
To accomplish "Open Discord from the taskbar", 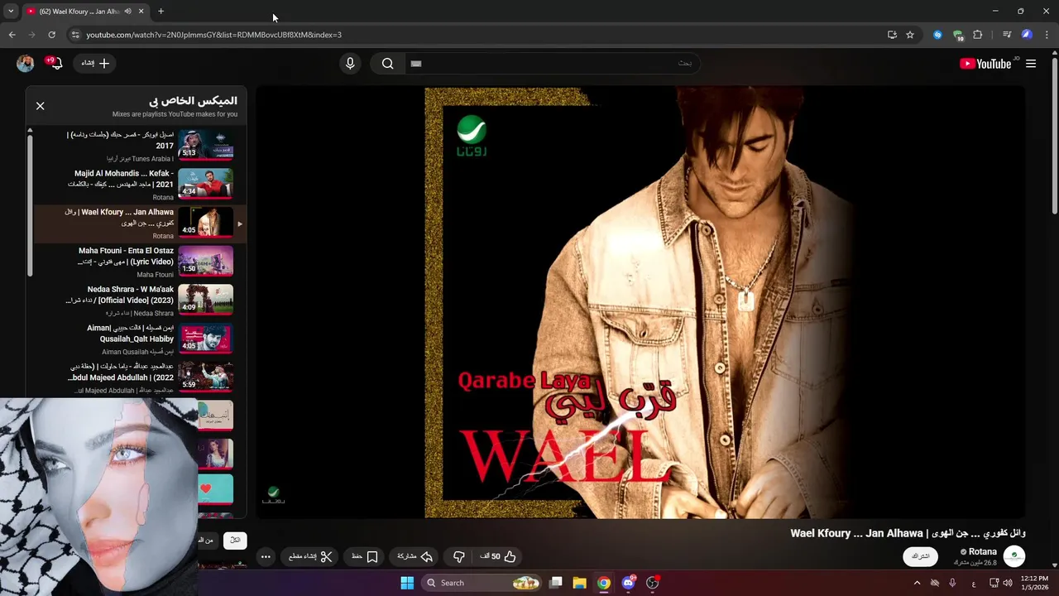I will [629, 583].
